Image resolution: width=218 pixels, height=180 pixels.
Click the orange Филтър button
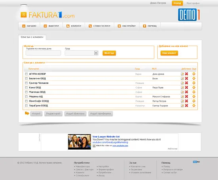coord(109,53)
